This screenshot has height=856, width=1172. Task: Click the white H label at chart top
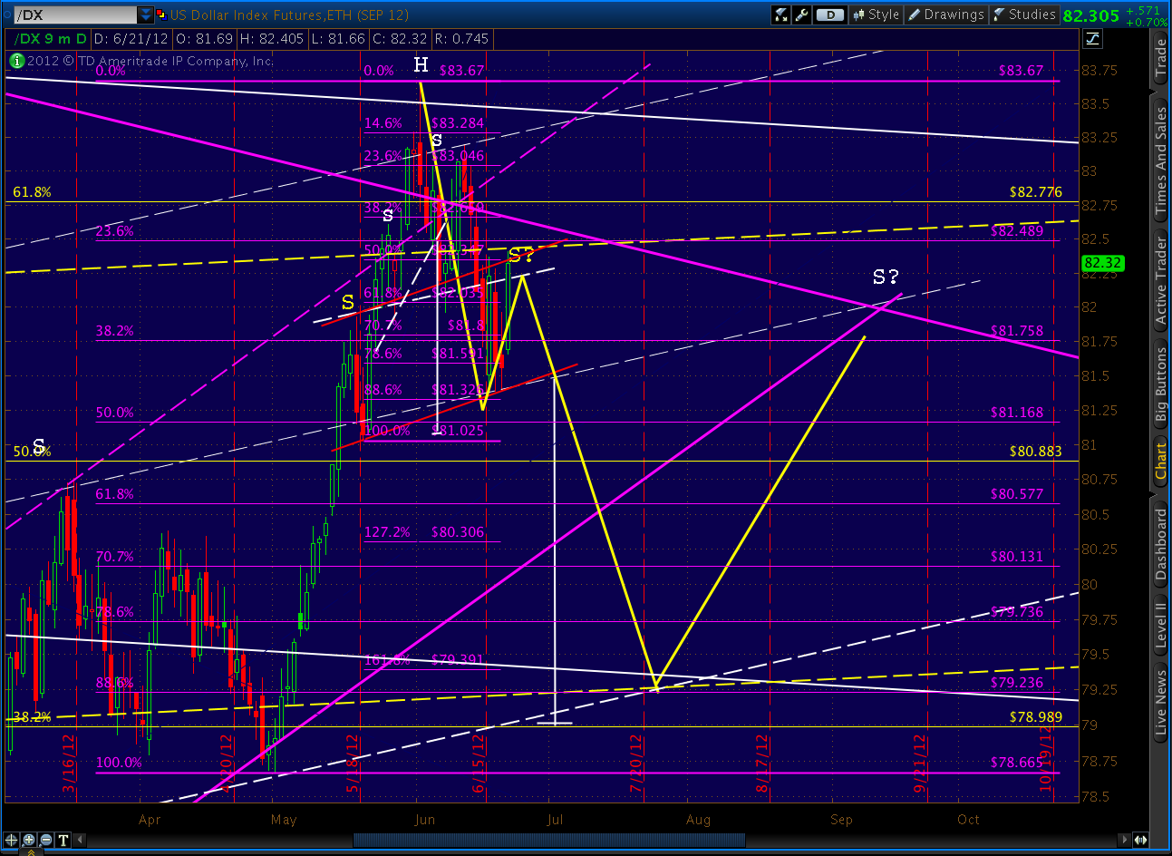pyautogui.click(x=421, y=64)
